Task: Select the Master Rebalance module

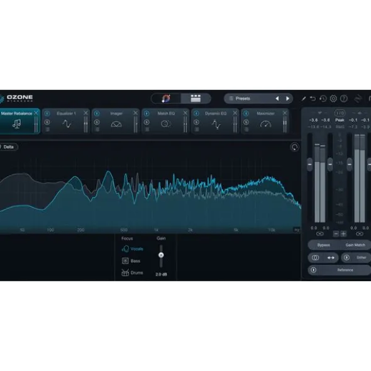Action: [x=16, y=121]
